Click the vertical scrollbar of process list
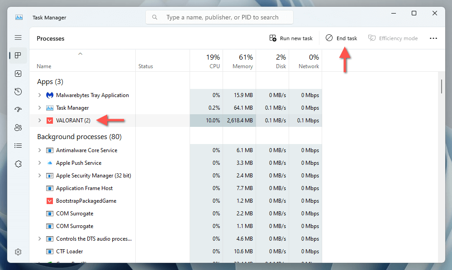This screenshot has width=452, height=270. point(442,86)
